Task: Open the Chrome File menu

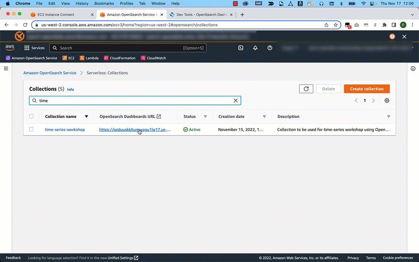Action: 39,3
